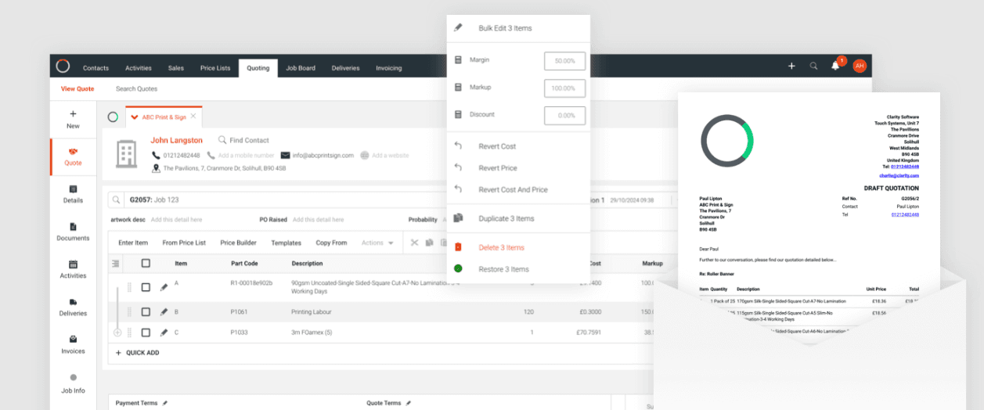
Task: Choose Revert Cost
Action: click(497, 146)
